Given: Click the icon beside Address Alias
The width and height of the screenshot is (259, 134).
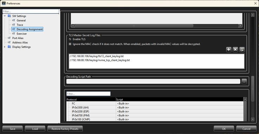Looking at the screenshot, I should (9, 43).
